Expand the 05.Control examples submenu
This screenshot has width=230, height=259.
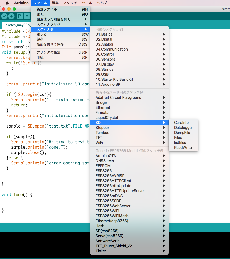point(129,54)
